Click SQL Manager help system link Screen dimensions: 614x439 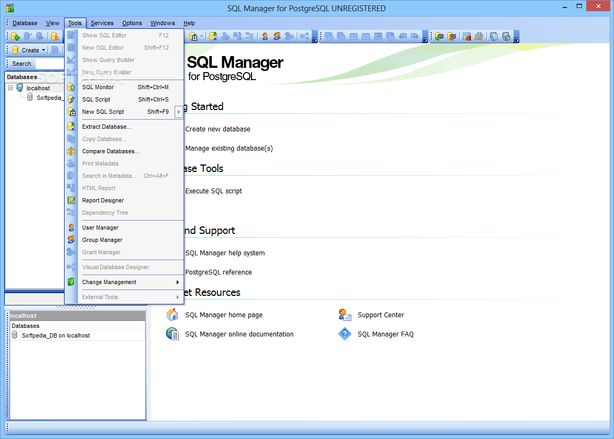(x=225, y=253)
